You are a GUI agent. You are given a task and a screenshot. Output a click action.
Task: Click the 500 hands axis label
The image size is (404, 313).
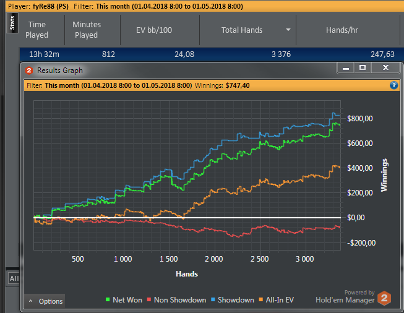click(x=77, y=259)
